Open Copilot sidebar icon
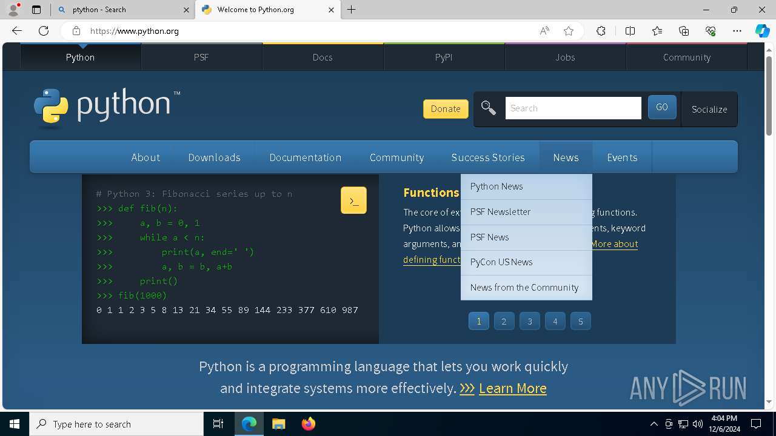 click(762, 31)
